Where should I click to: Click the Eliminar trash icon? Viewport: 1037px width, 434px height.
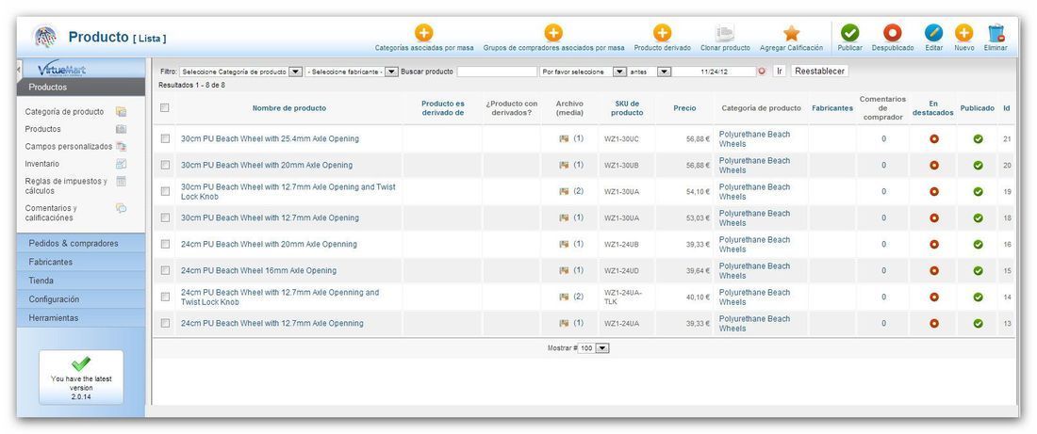coord(996,32)
